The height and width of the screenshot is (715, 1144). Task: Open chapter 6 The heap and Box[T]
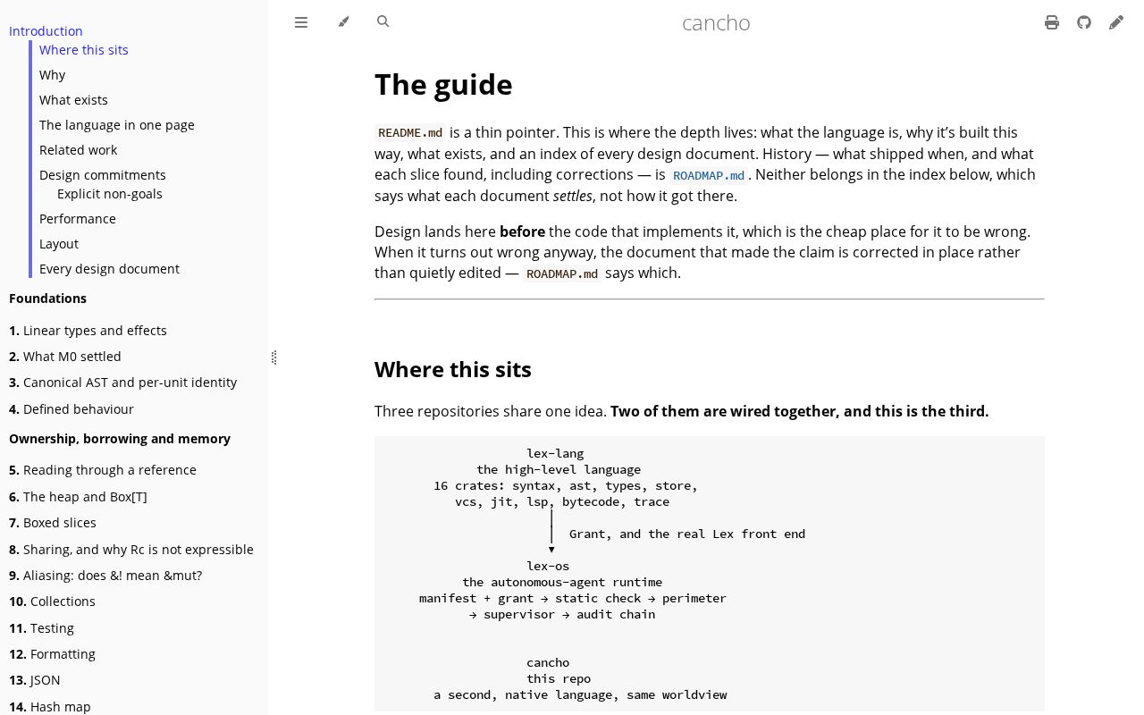point(78,497)
